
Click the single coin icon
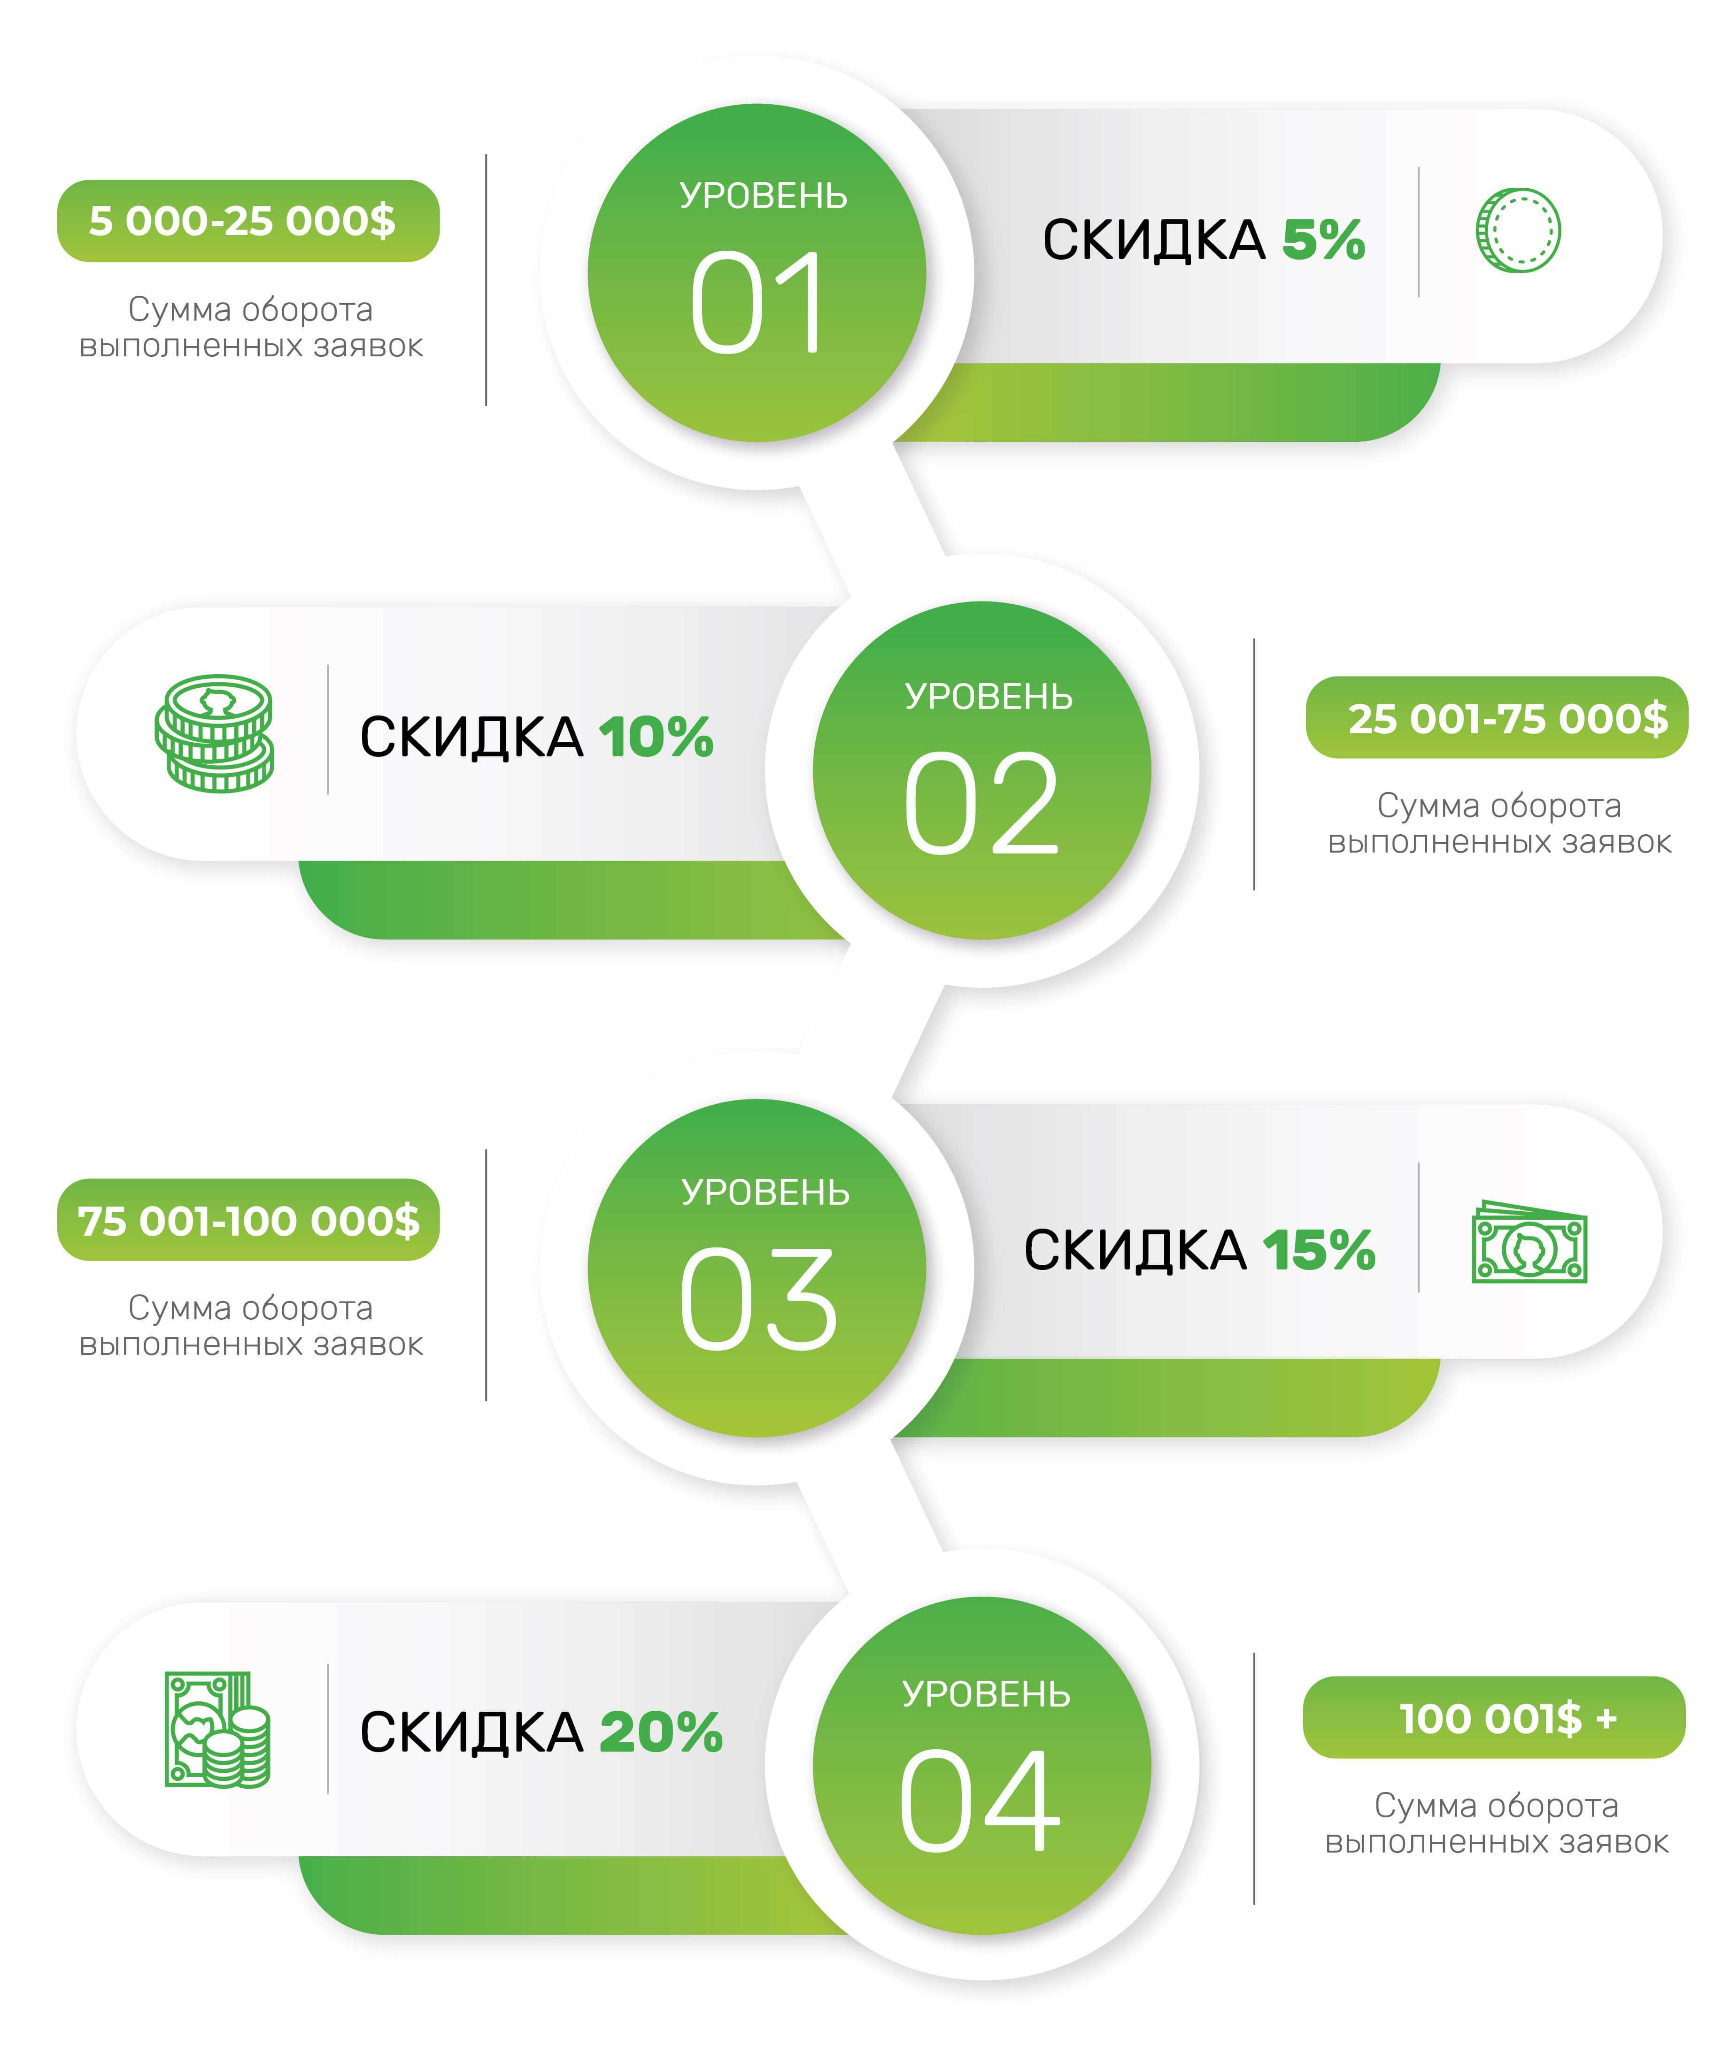(x=1518, y=231)
